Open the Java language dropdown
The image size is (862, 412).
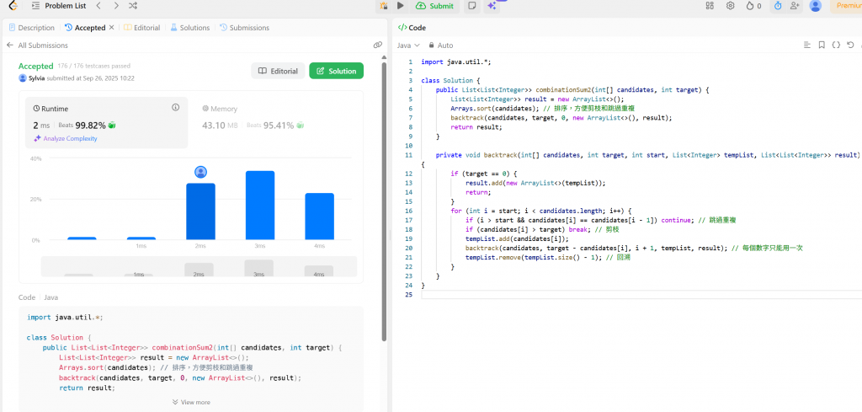pyautogui.click(x=408, y=45)
